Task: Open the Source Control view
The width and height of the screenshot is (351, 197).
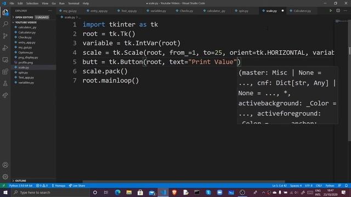Action: click(5, 36)
